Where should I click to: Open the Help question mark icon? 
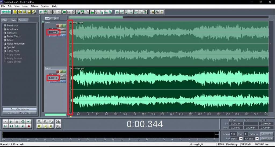click(x=161, y=12)
